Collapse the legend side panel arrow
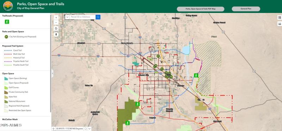The width and height of the screenshot is (282, 131). 52,74
